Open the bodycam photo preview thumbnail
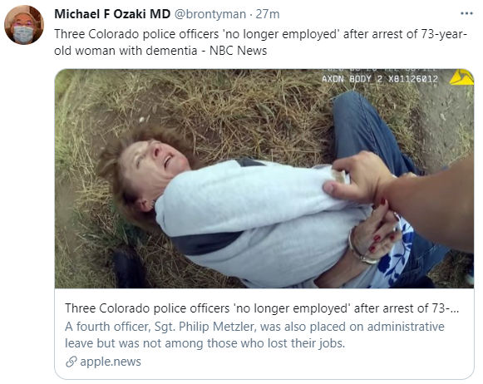The width and height of the screenshot is (483, 384). [x=264, y=179]
